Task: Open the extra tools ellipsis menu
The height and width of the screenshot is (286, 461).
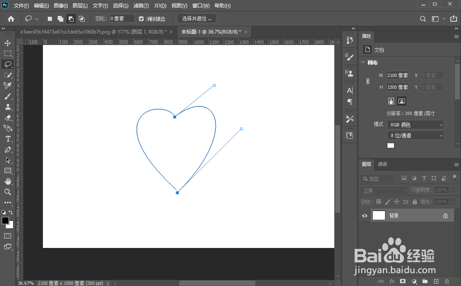Action: click(8, 203)
